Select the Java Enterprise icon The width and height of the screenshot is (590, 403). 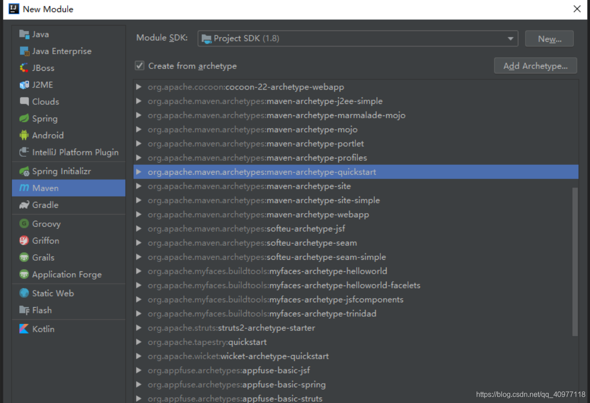24,51
